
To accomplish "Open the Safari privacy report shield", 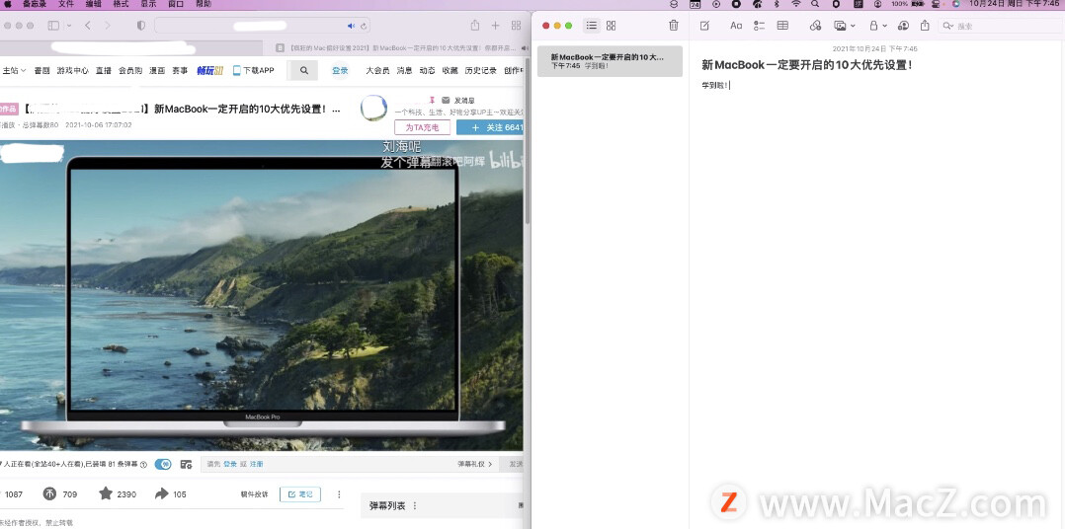I will 141,26.
